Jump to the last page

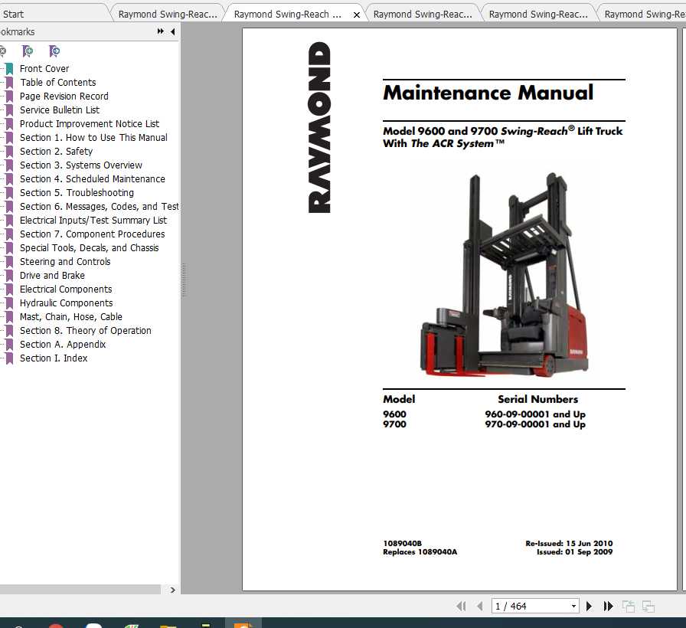[x=608, y=606]
